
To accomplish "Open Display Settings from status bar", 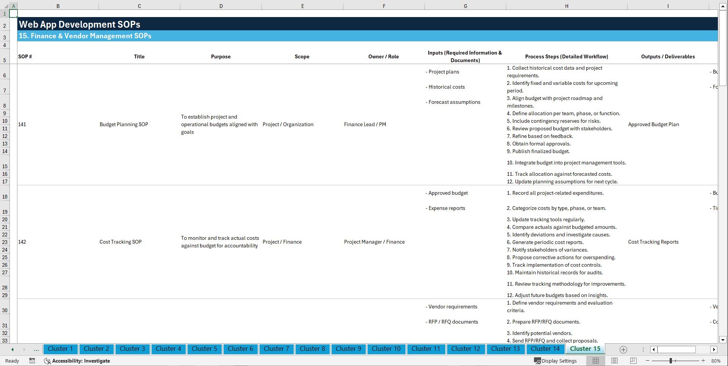I will pyautogui.click(x=556, y=361).
